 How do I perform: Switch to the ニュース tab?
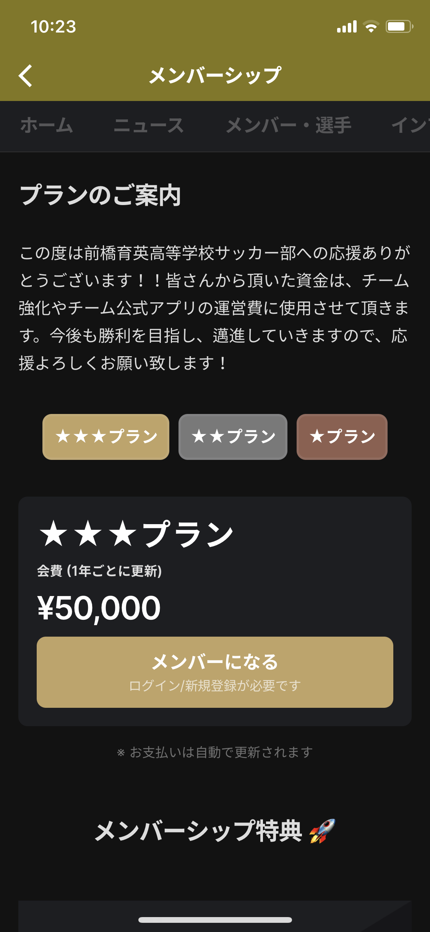click(x=149, y=125)
